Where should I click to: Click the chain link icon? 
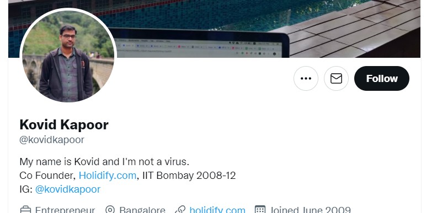click(x=180, y=210)
